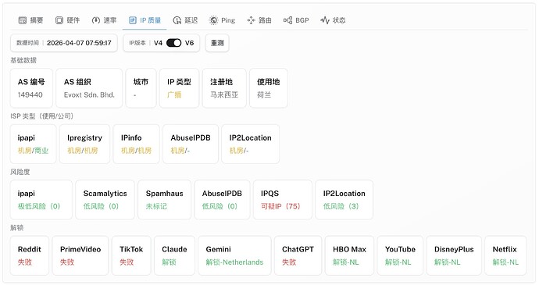Screen dimensions: 539x285
Task: Click the TikTok 失败 unlock card
Action: click(x=131, y=255)
